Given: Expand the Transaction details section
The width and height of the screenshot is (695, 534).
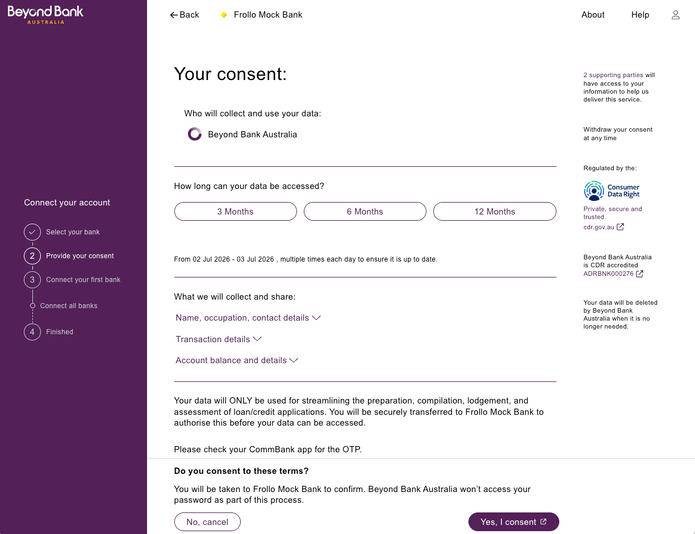Looking at the screenshot, I should pyautogui.click(x=219, y=339).
